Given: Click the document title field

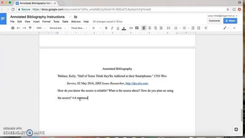Looking at the screenshot, I should (38, 17).
